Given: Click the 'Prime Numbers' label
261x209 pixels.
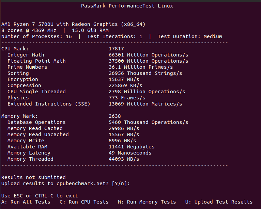Looking at the screenshot, I should pos(27,67).
